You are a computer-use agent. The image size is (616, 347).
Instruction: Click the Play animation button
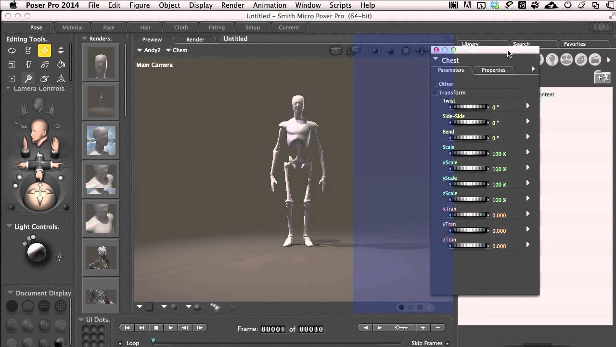(170, 328)
